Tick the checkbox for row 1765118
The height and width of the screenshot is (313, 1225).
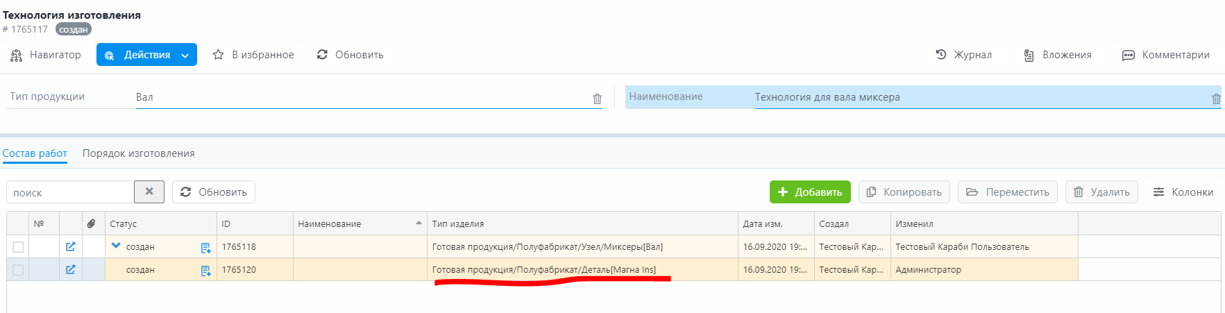tap(18, 247)
